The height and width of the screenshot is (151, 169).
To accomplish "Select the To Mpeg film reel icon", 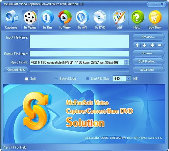I will [30, 20].
